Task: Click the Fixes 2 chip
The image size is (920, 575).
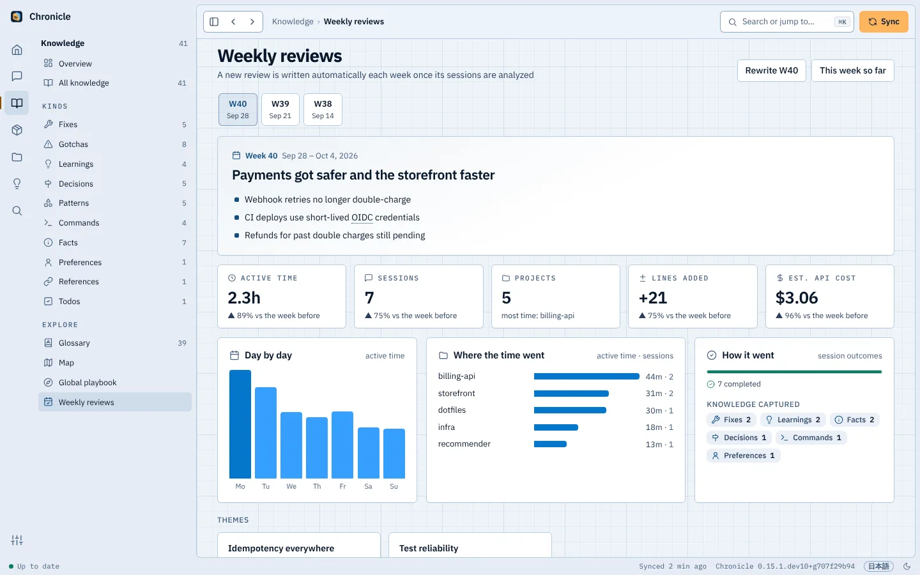Action: click(732, 420)
